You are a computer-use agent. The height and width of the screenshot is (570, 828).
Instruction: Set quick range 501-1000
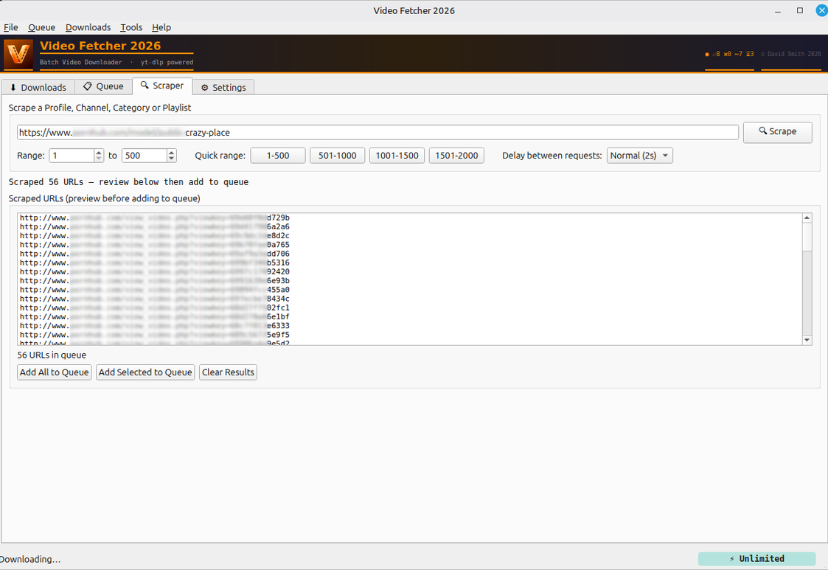(x=338, y=156)
